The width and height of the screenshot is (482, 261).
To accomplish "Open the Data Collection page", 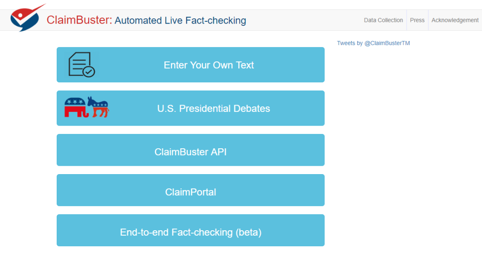I will [383, 20].
